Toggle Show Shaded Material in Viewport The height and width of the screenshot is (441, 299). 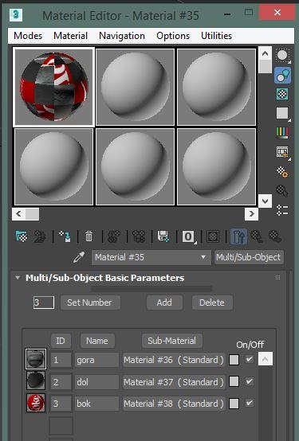[213, 236]
